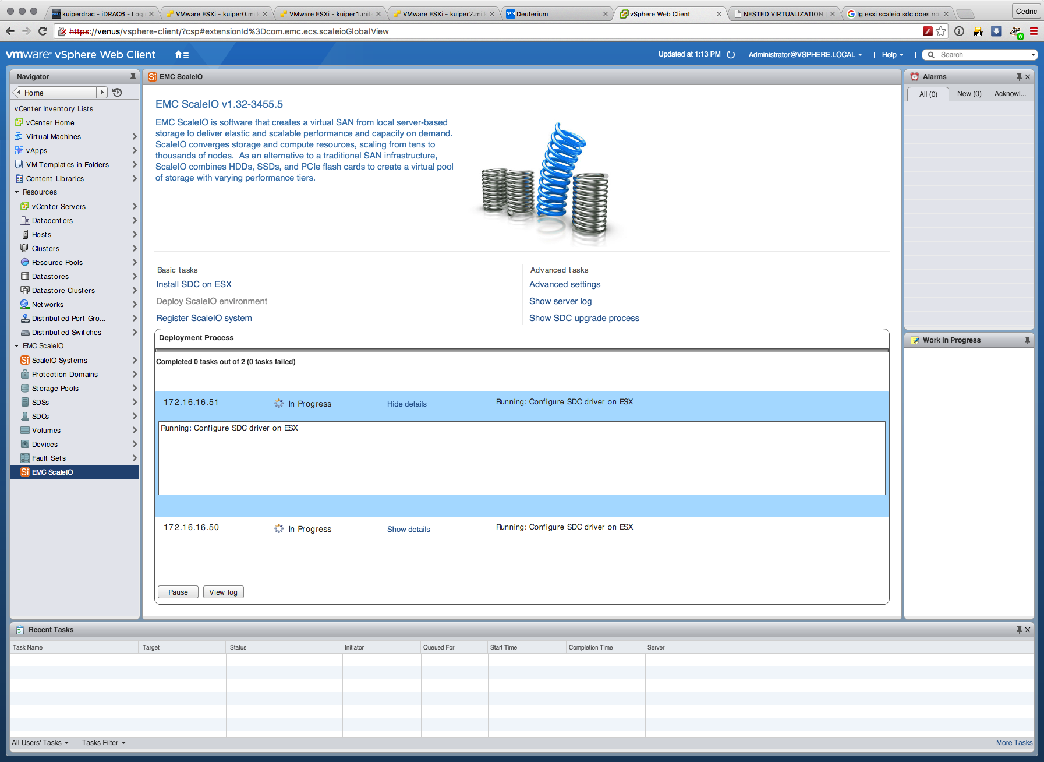The height and width of the screenshot is (762, 1044).
Task: Pause the deployment process
Action: point(178,592)
